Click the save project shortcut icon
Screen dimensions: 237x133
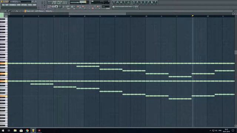coord(137,2)
